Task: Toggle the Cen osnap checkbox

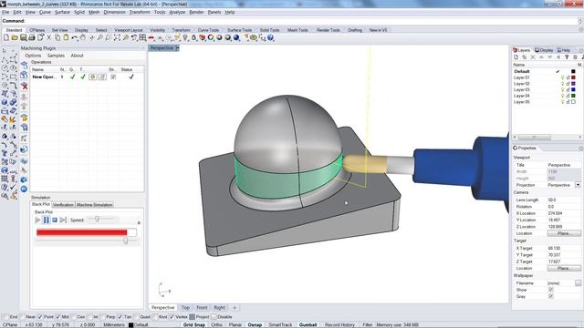Action: pos(73,317)
